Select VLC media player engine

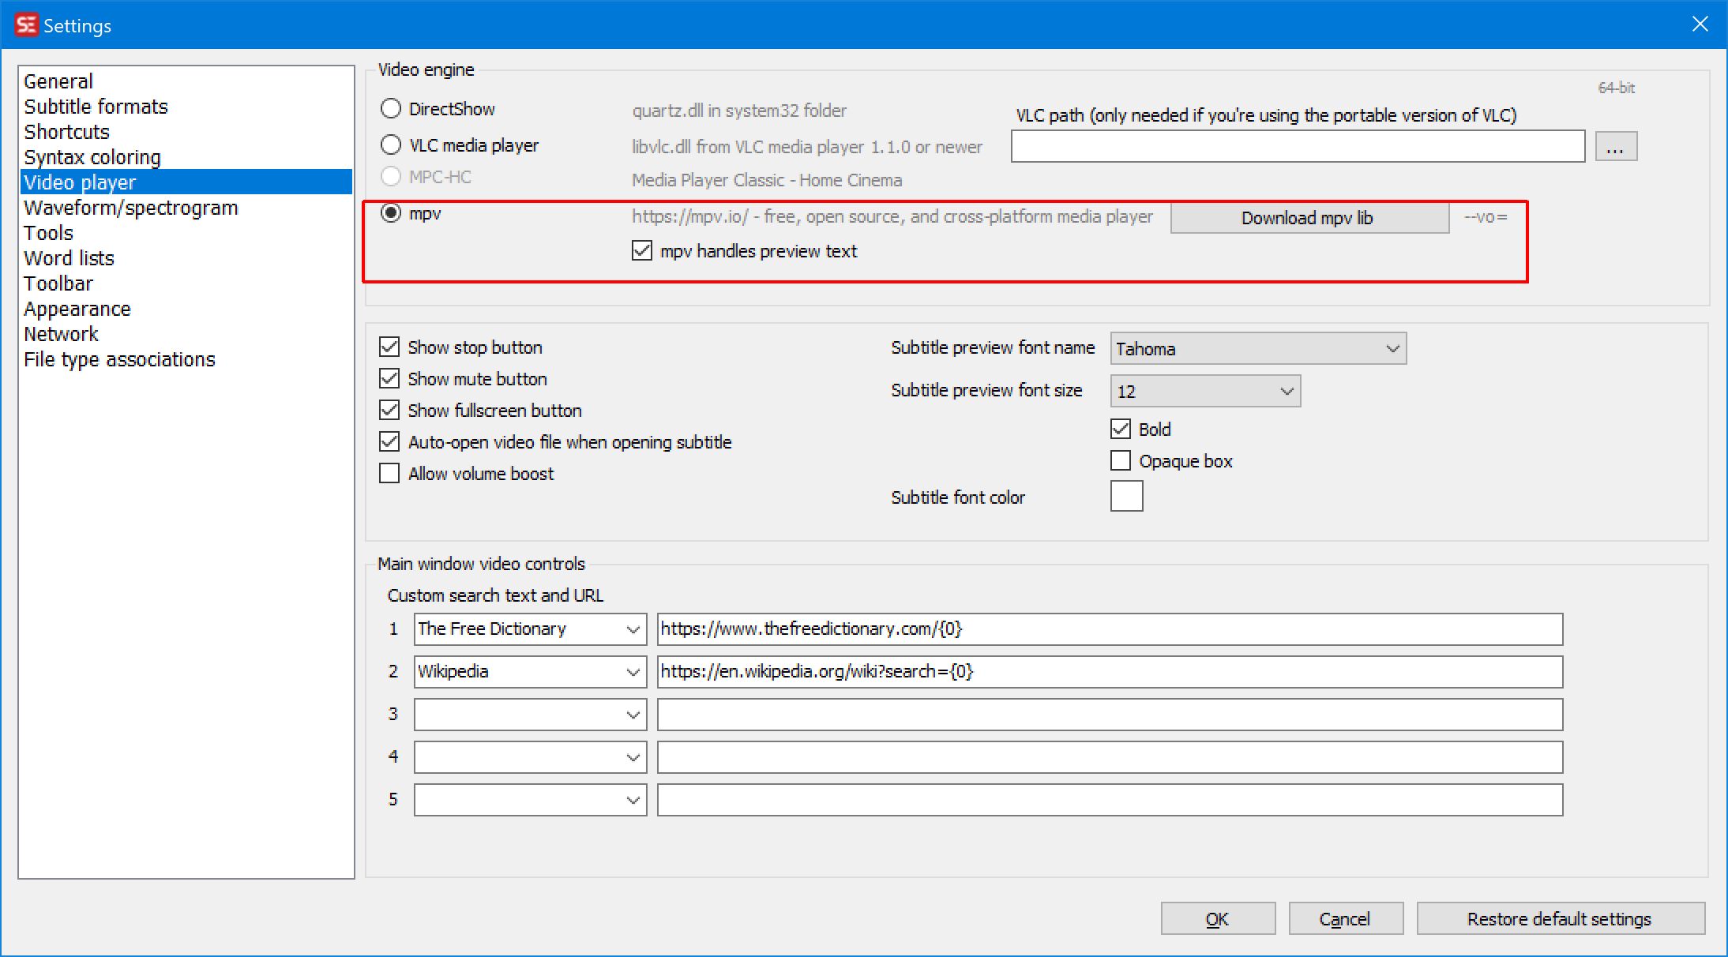click(391, 144)
